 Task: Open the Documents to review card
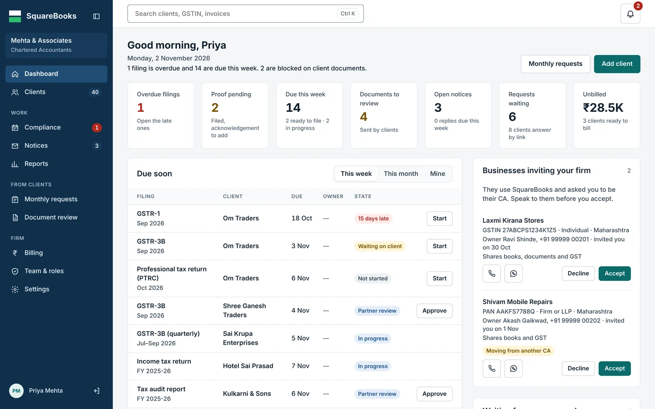coord(384,115)
